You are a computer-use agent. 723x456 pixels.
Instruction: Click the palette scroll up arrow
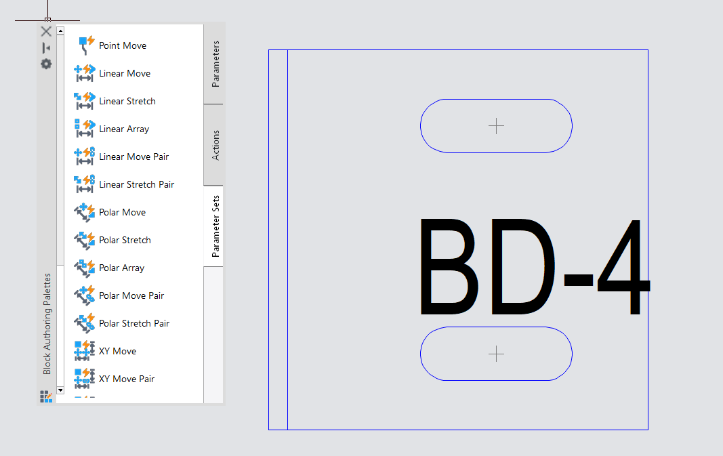[60, 31]
